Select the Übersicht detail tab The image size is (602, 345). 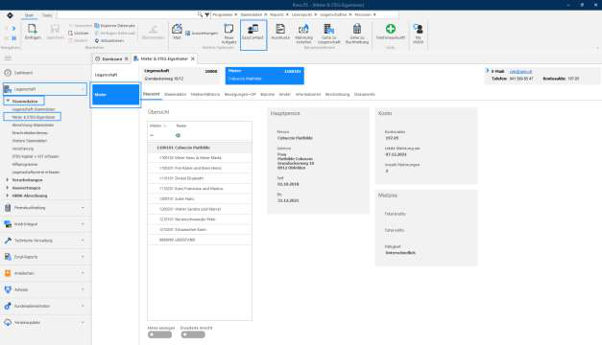point(152,94)
